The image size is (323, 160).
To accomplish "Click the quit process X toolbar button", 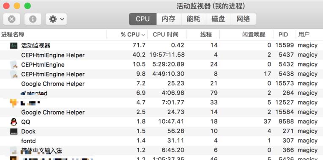I will (x=12, y=19).
